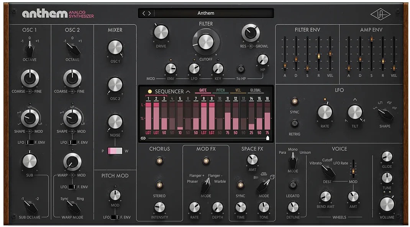Viewport: 410px width, 227px height.
Task: Switch to the PITCH sequencer tab
Action: click(x=220, y=90)
